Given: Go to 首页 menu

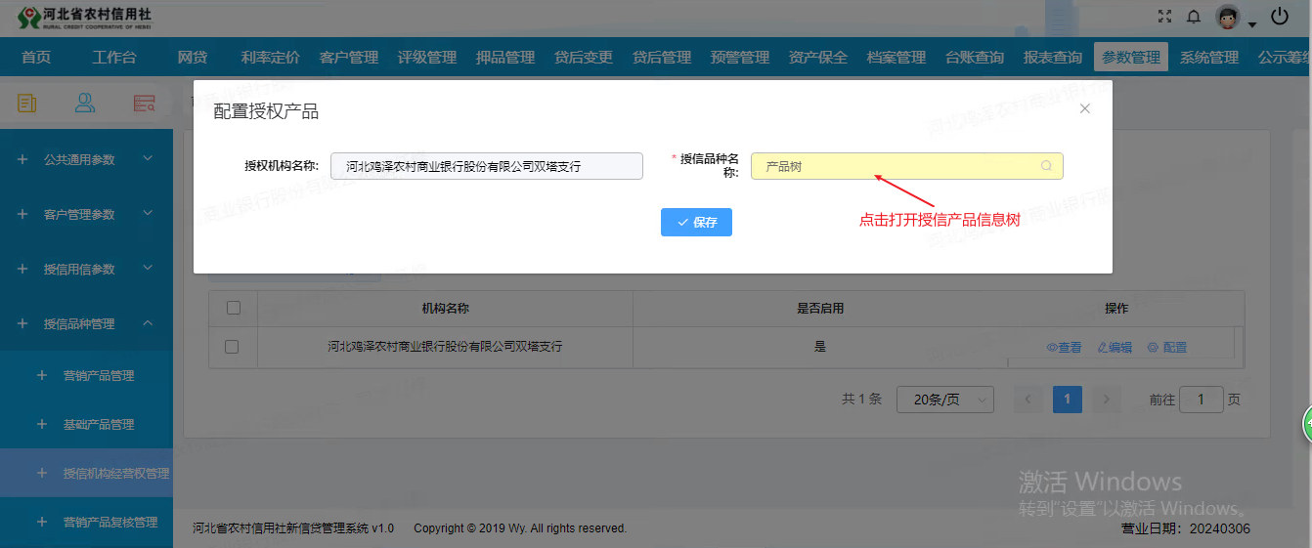Looking at the screenshot, I should point(36,57).
